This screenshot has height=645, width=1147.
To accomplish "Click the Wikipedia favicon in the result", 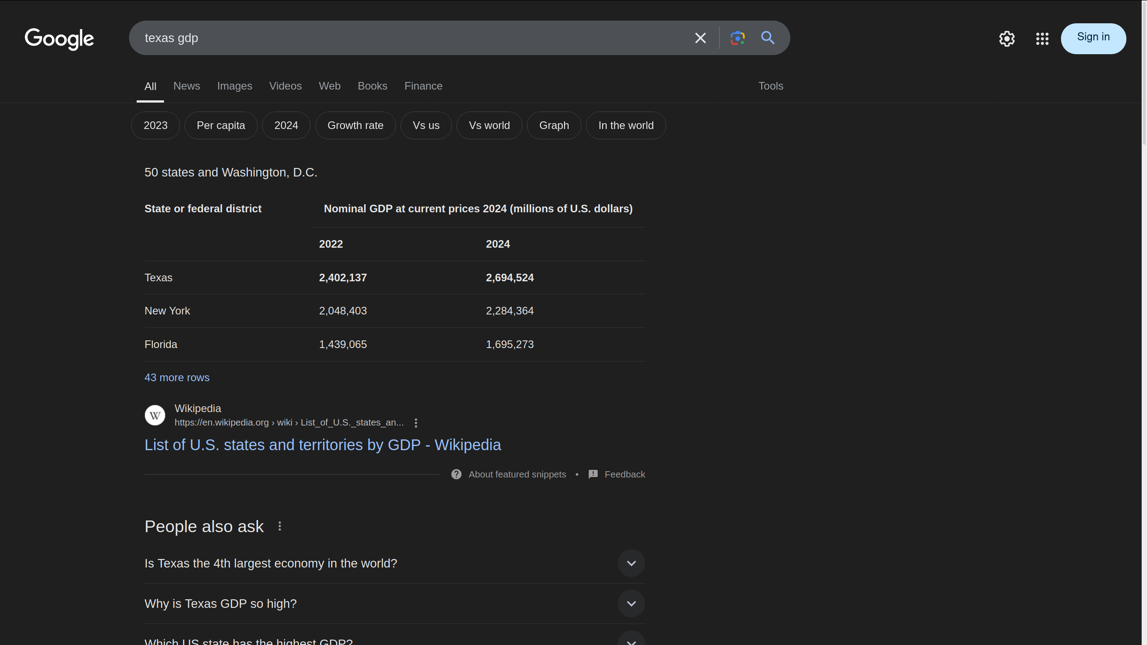I will pos(155,415).
